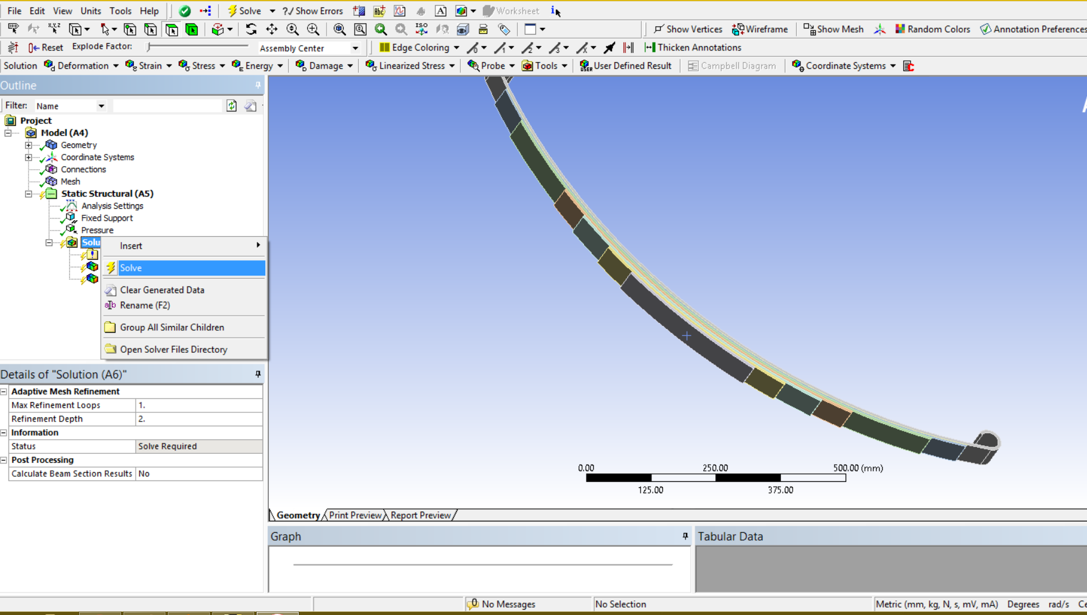Screen dimensions: 1087x615
Task: Click the Tags icon
Action: point(504,29)
